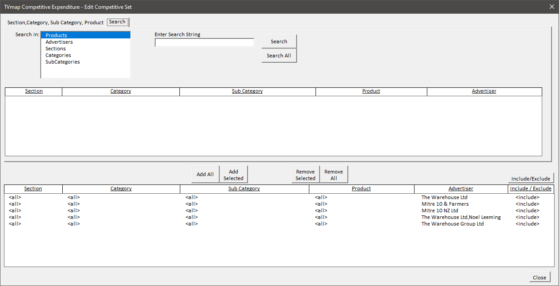Click the Add All button

(205, 174)
